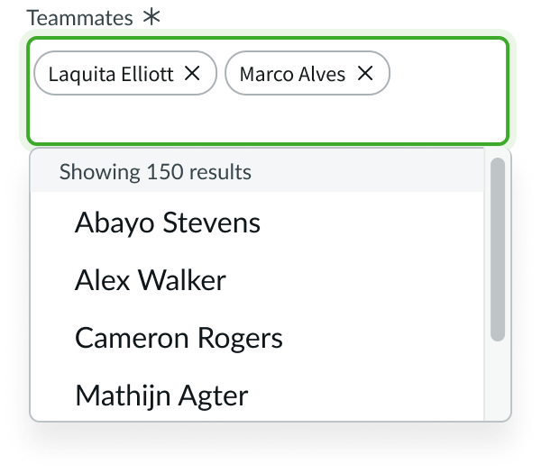The image size is (541, 473).
Task: Click the row space right of Cameron Rogers
Action: 388,338
